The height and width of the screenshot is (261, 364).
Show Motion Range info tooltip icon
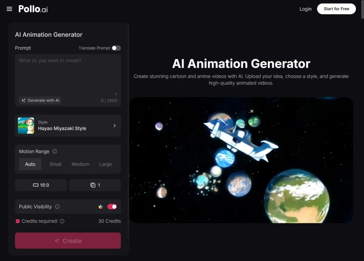click(55, 151)
